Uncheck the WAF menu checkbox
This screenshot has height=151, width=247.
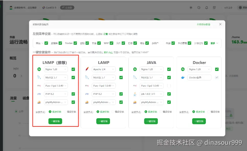[111, 43]
